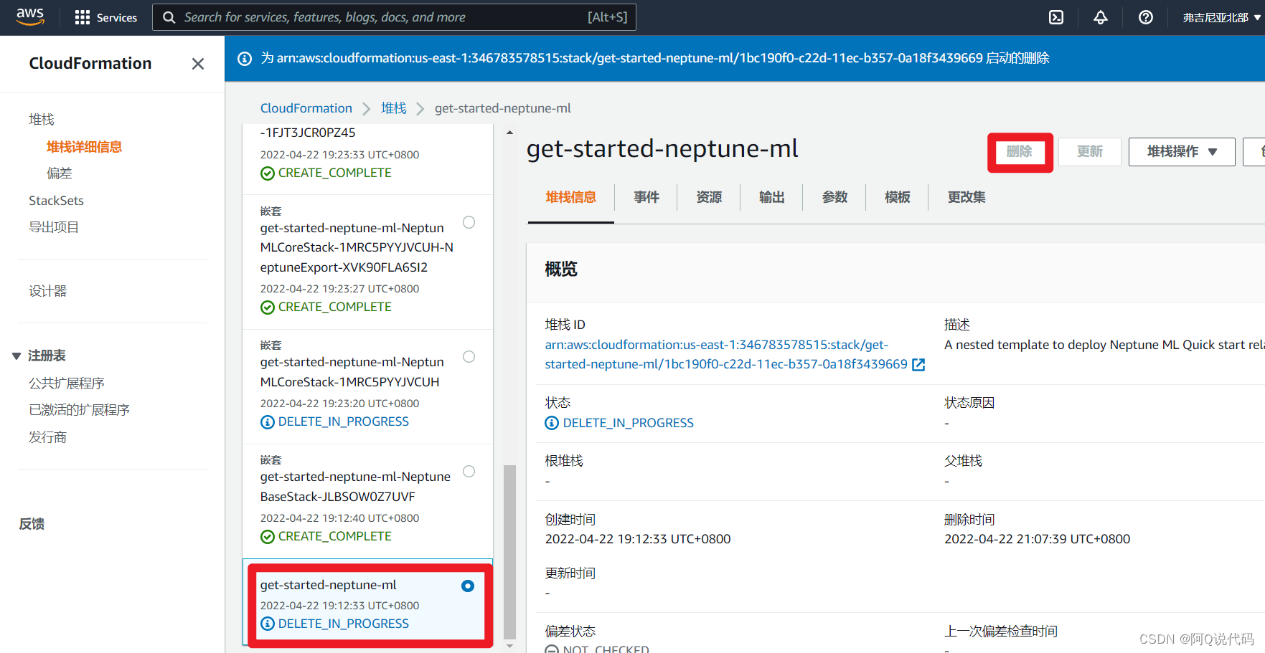
Task: Open 导出项目 in the sidebar
Action: (54, 227)
